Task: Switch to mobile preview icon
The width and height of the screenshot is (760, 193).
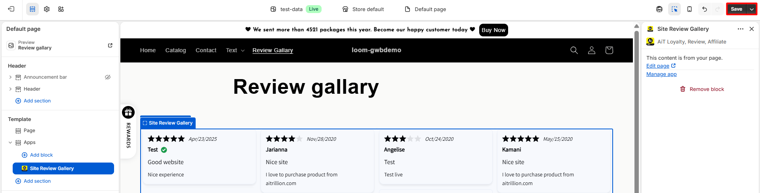Action: point(690,9)
